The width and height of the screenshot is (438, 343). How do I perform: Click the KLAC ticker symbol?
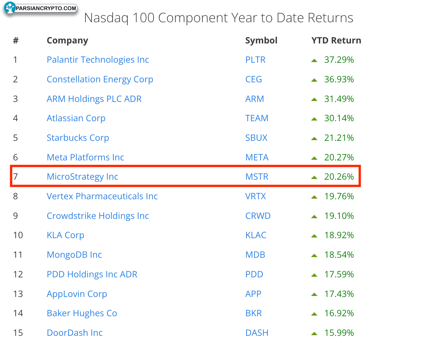coord(256,235)
